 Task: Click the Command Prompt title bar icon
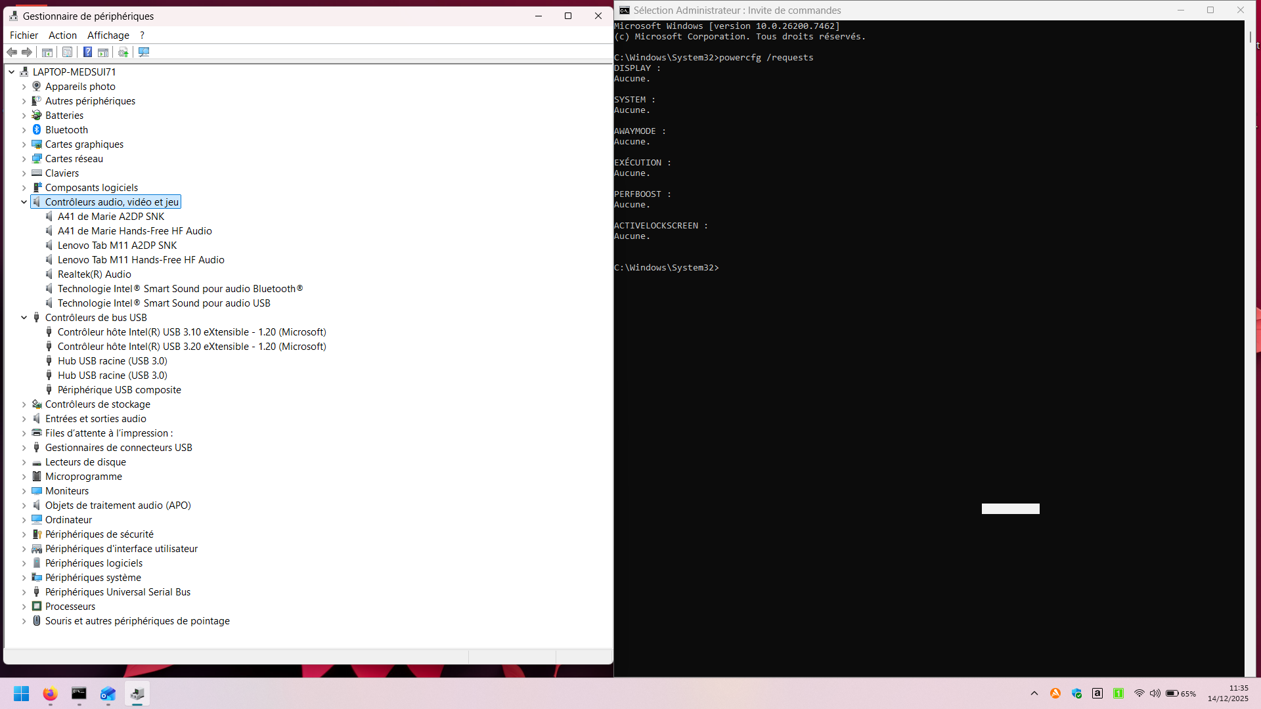click(625, 11)
